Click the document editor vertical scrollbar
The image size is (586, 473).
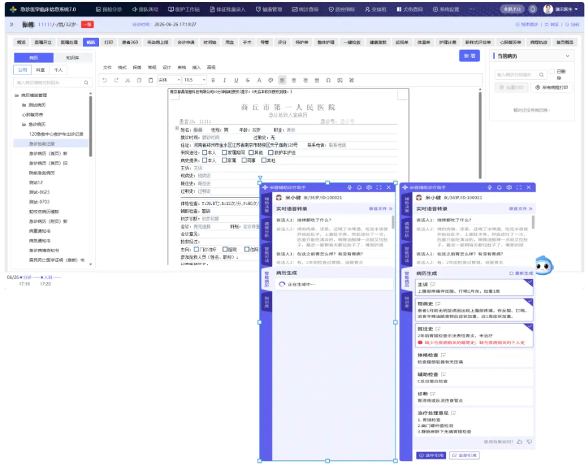click(x=480, y=134)
